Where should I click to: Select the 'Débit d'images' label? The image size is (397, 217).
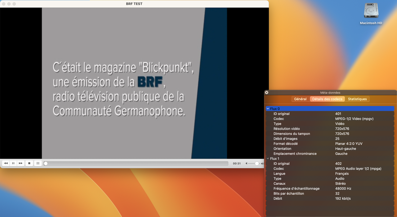pyautogui.click(x=285, y=139)
